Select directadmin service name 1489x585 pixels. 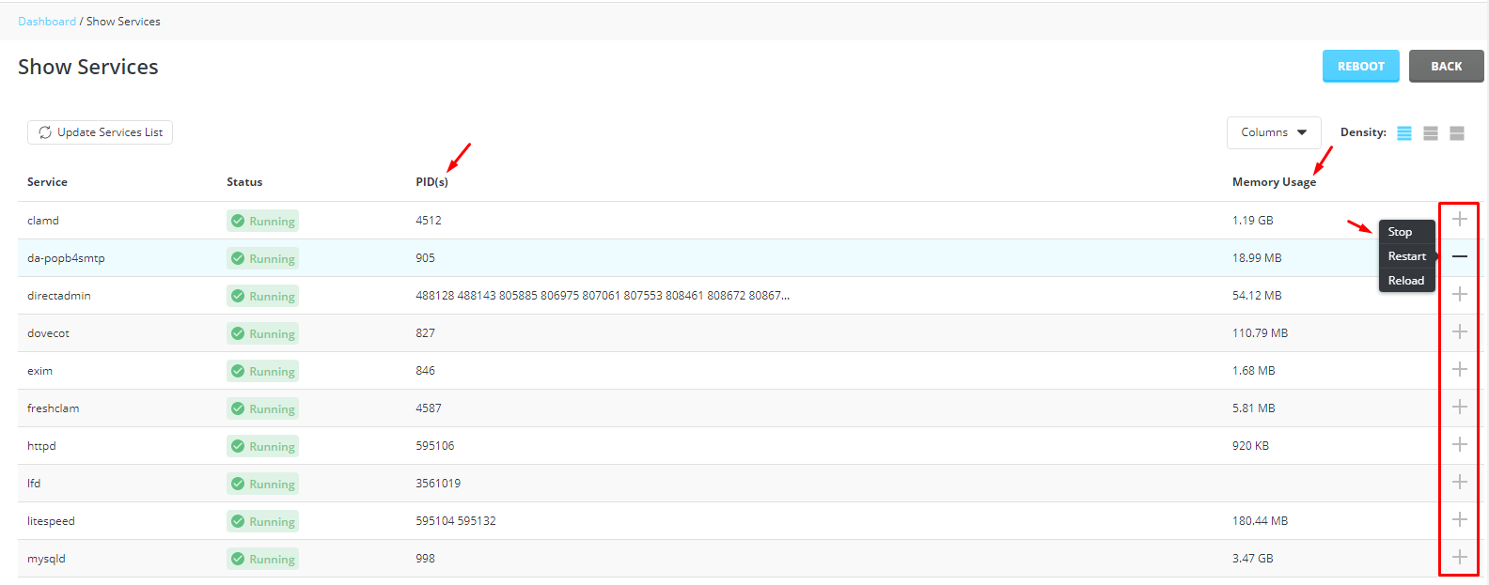59,296
